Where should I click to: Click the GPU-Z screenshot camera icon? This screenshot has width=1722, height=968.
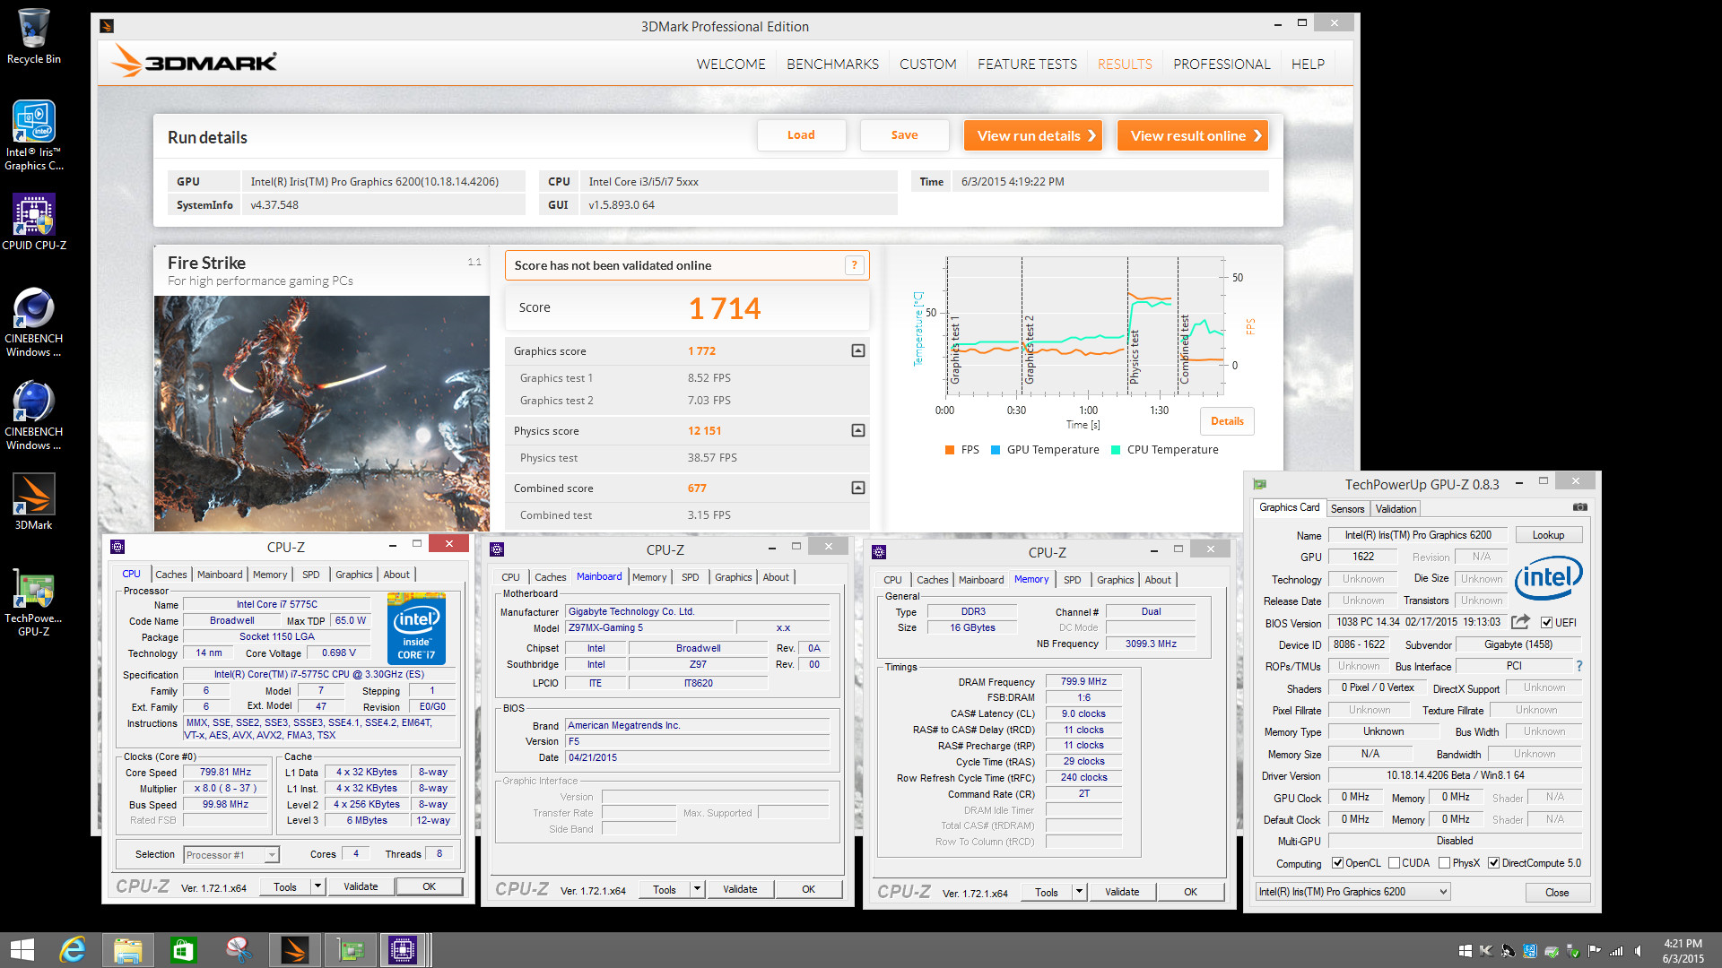[x=1579, y=507]
